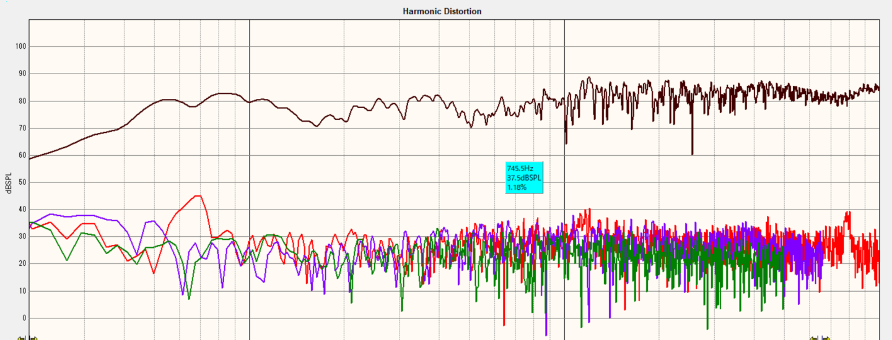
Task: Click the 100 label on the vertical axis
Action: coord(20,47)
